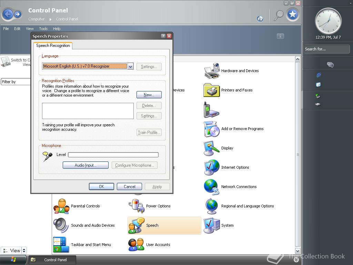Viewport: 353px width, 265px height.
Task: Click the Delete... profile button
Action: [149, 106]
